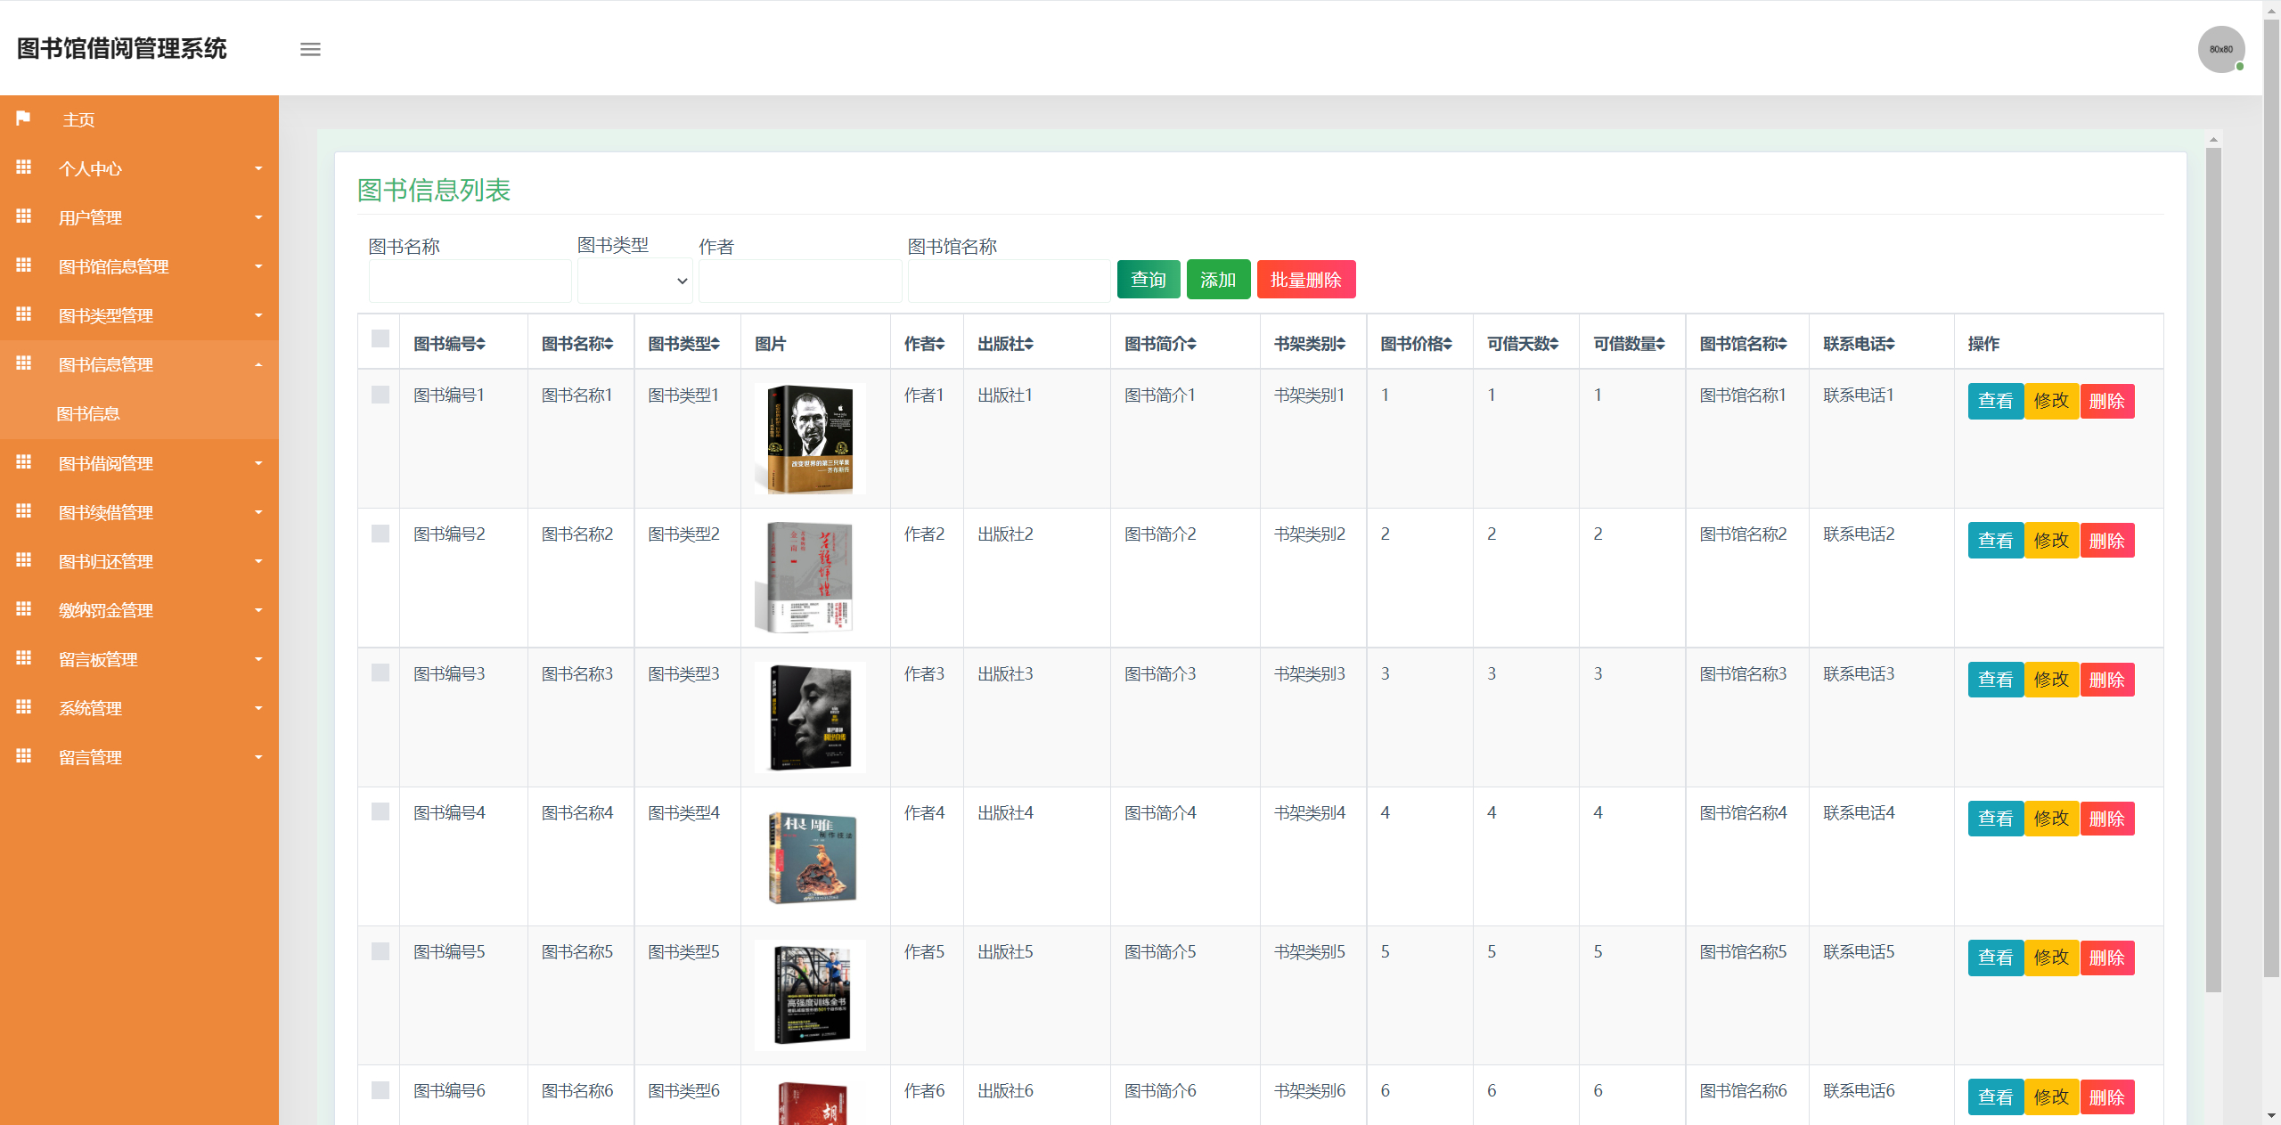Sort by 图书编号 column sort arrows
Viewport: 2281px width, 1125px height.
pyautogui.click(x=481, y=344)
